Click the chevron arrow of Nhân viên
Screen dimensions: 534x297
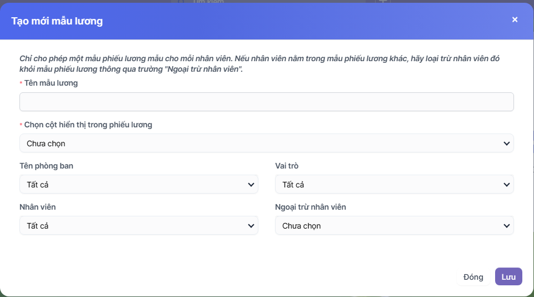tap(251, 226)
